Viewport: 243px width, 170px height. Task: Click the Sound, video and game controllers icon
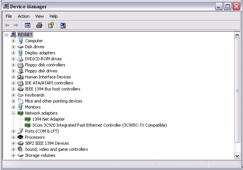tap(20, 149)
